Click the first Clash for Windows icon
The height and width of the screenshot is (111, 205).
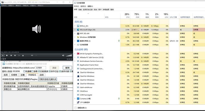(x=78, y=72)
